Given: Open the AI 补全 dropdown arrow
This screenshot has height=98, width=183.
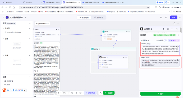Looking at the screenshot, I should pos(178,40).
